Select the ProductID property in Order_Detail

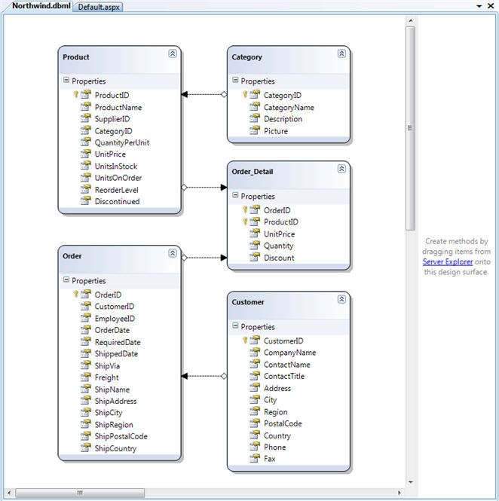[281, 221]
